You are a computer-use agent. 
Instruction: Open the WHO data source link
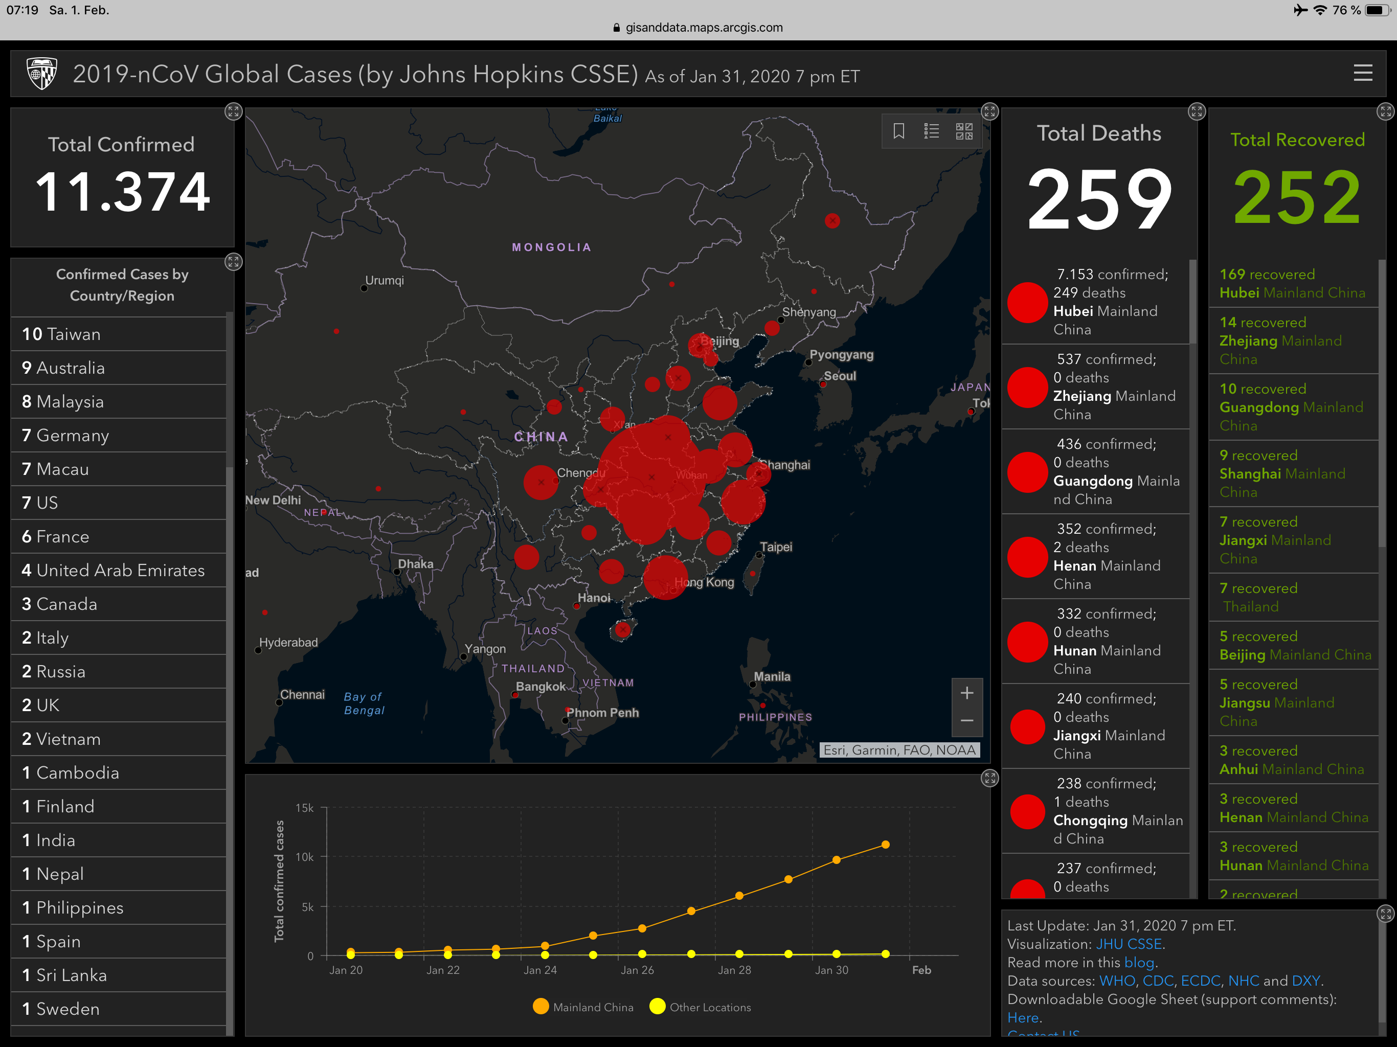(1117, 981)
